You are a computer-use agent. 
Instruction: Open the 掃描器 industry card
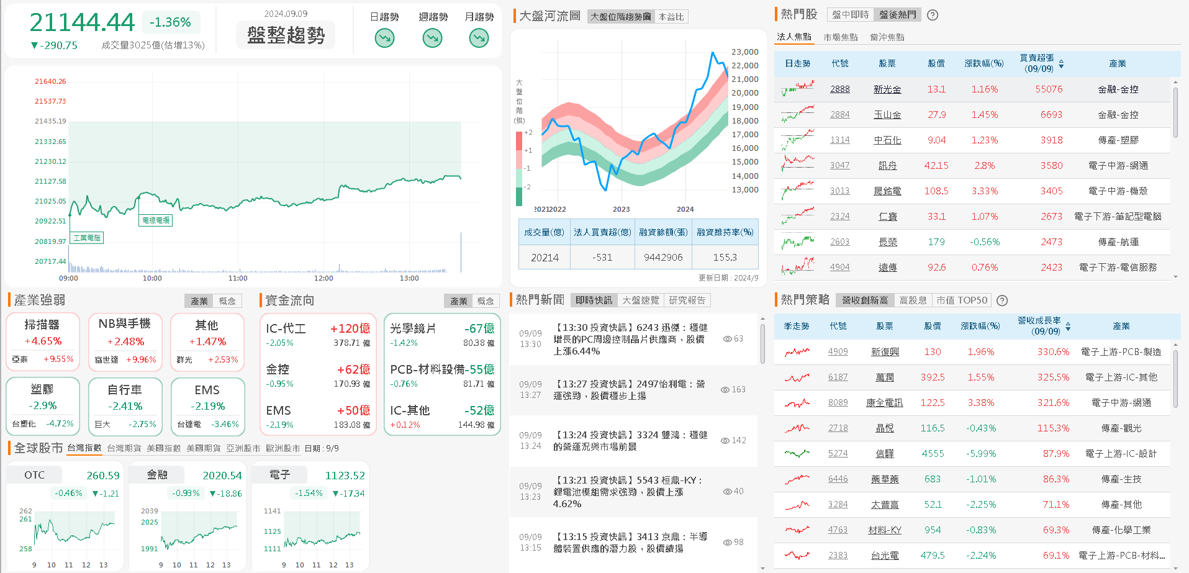click(43, 342)
